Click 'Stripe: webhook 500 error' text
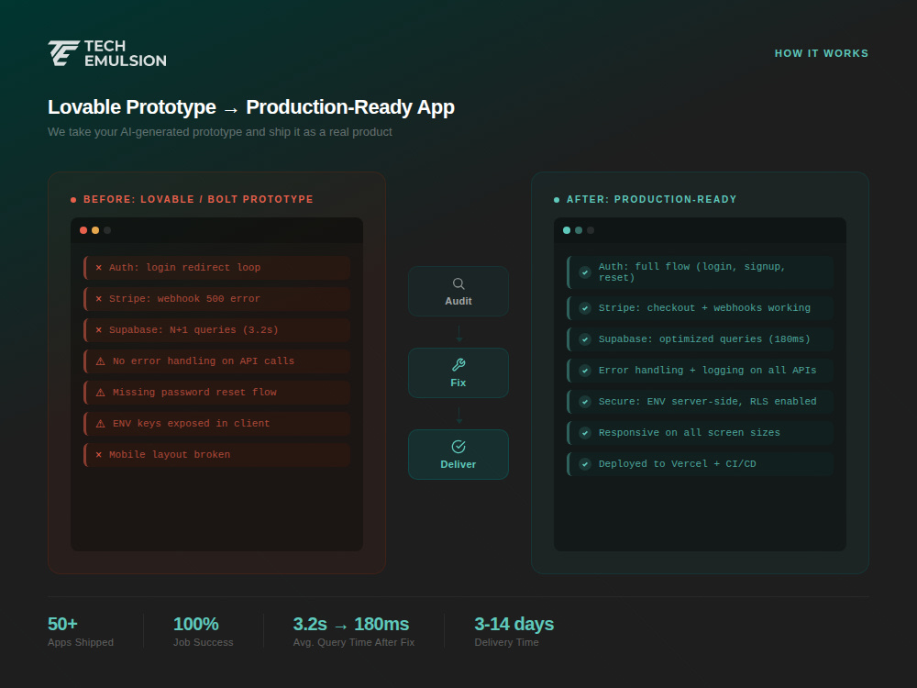This screenshot has height=688, width=917. pos(185,299)
